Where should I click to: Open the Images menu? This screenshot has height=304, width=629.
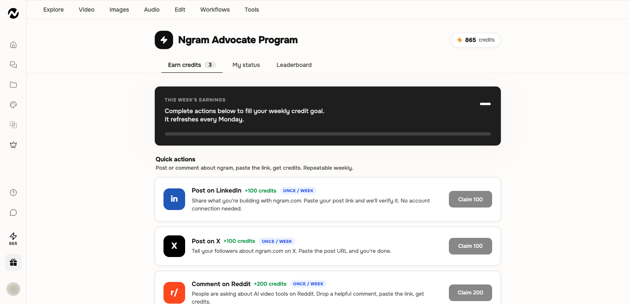pos(119,10)
